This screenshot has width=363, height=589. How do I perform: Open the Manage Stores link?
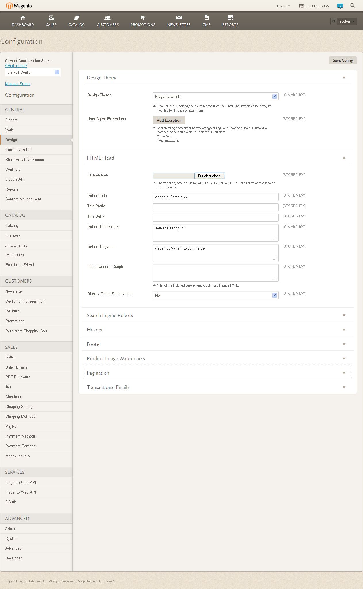pos(18,84)
